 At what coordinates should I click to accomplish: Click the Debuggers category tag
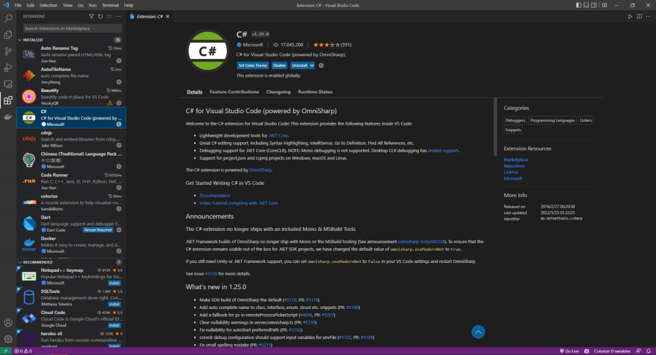point(515,120)
